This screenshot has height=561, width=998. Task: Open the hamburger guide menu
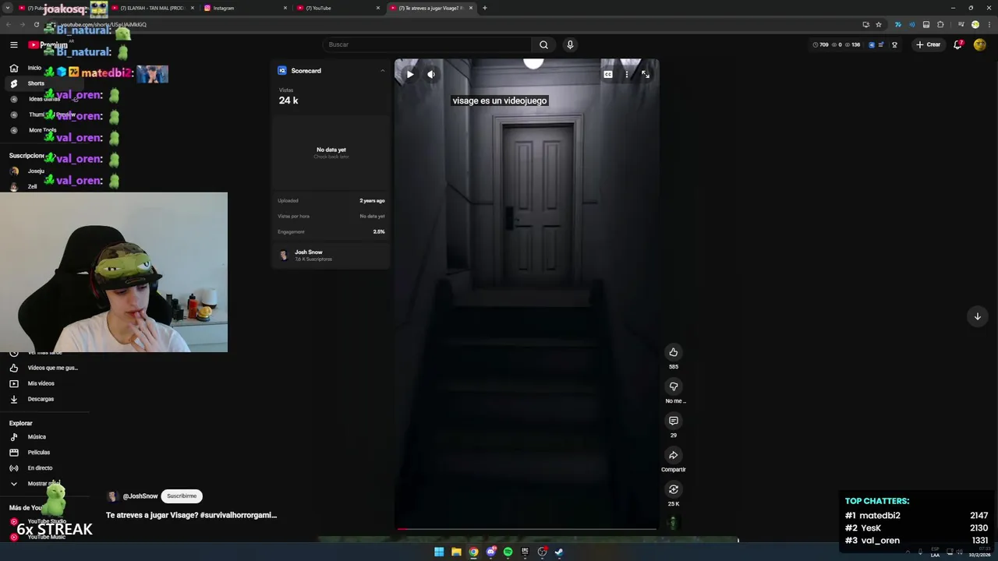point(13,44)
